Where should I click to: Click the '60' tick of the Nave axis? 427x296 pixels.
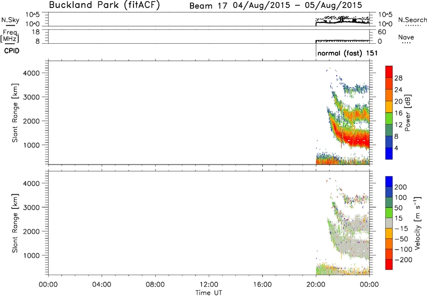tap(382, 32)
